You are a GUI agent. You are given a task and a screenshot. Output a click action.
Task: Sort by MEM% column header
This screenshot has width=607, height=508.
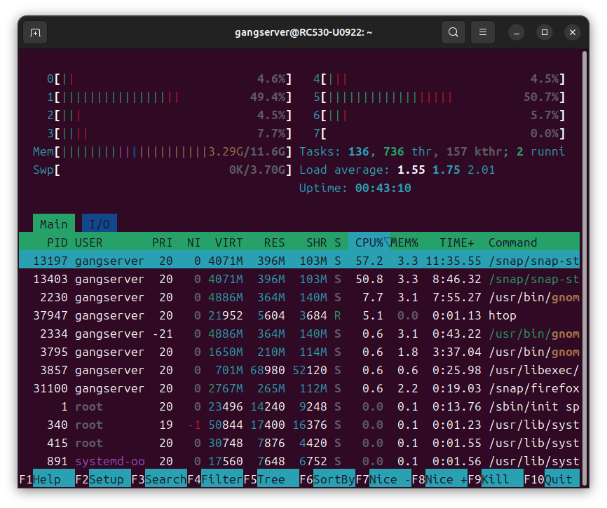(404, 242)
